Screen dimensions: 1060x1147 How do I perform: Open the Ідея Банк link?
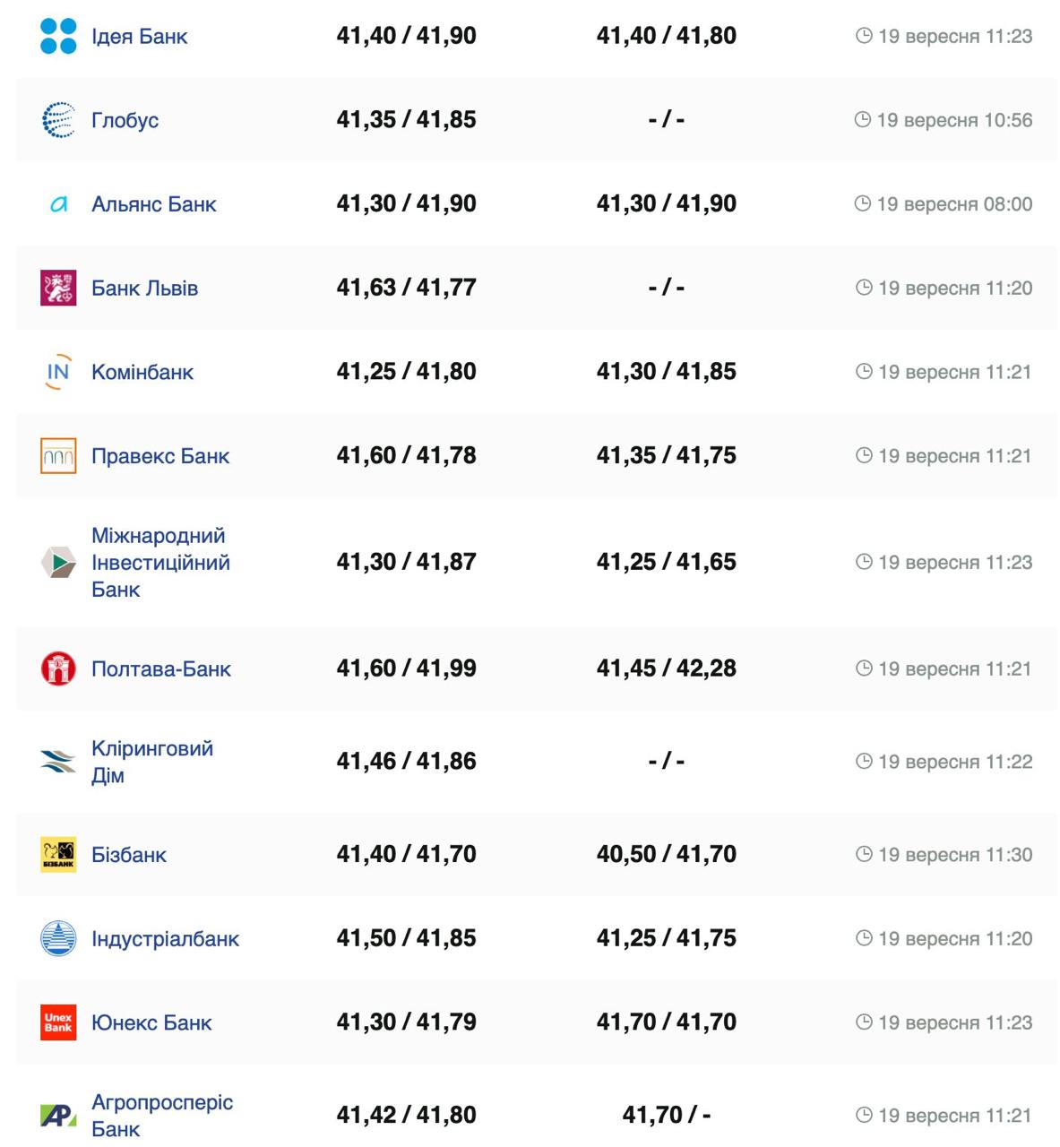(x=139, y=37)
